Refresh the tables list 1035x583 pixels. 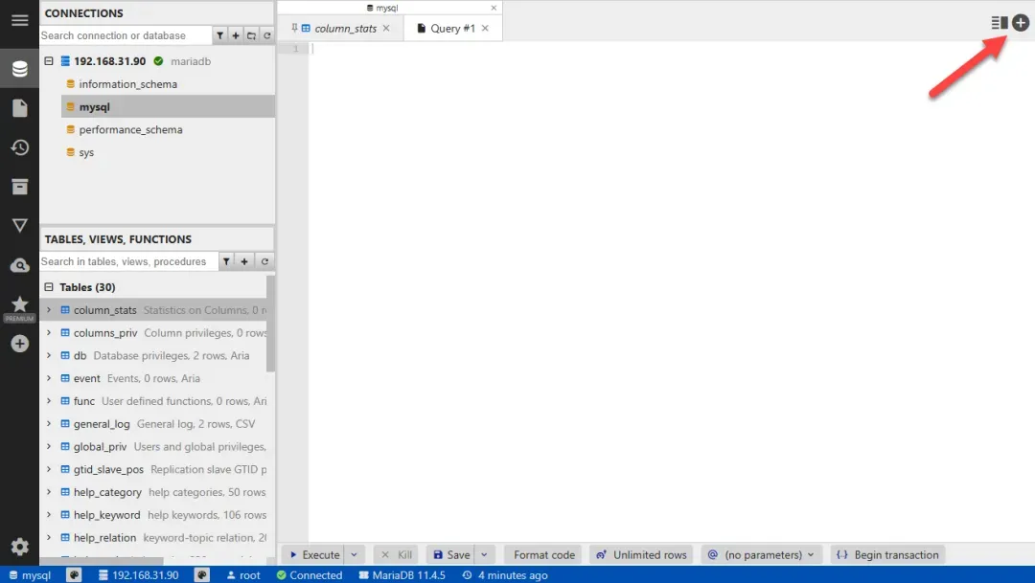point(264,261)
